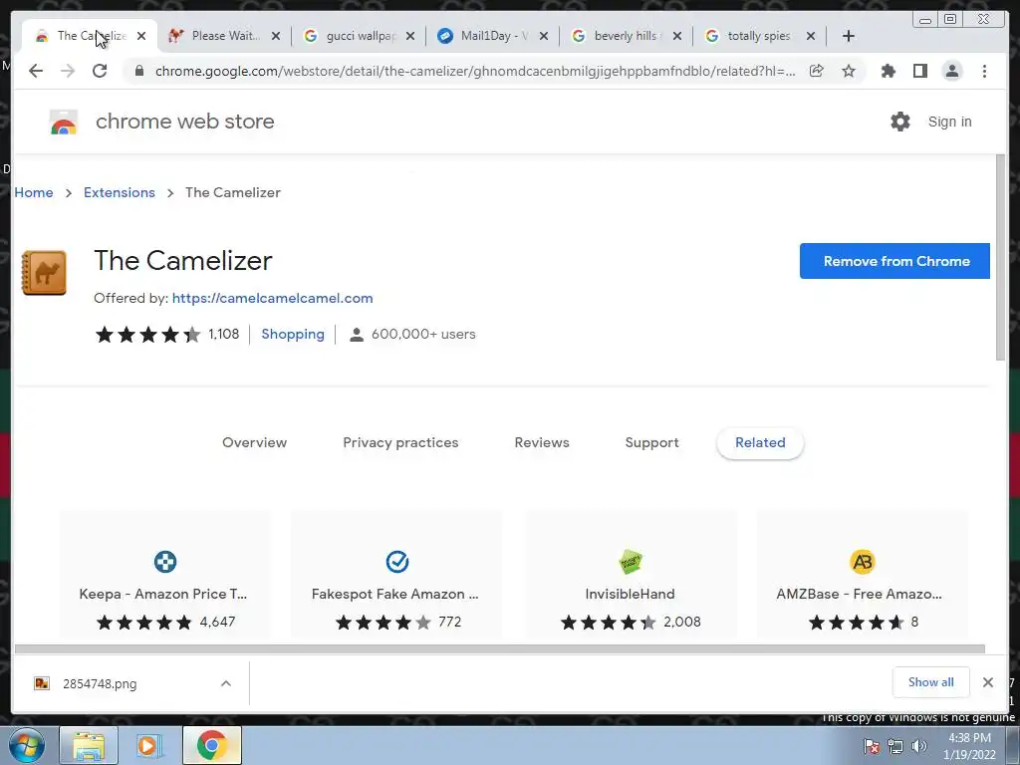Viewport: 1020px width, 765px height.
Task: Click Remove from Chrome button
Action: click(895, 261)
